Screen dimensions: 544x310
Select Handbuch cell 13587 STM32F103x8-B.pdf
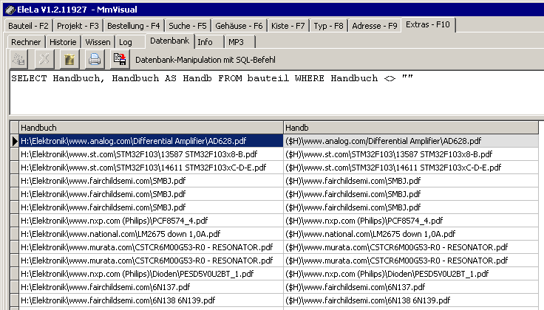click(151, 154)
